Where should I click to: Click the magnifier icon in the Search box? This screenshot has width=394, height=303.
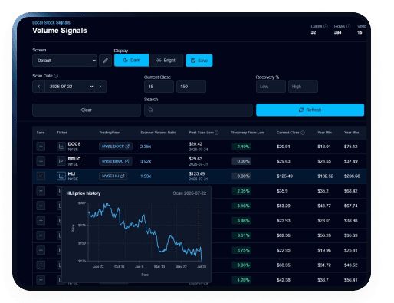point(150,110)
